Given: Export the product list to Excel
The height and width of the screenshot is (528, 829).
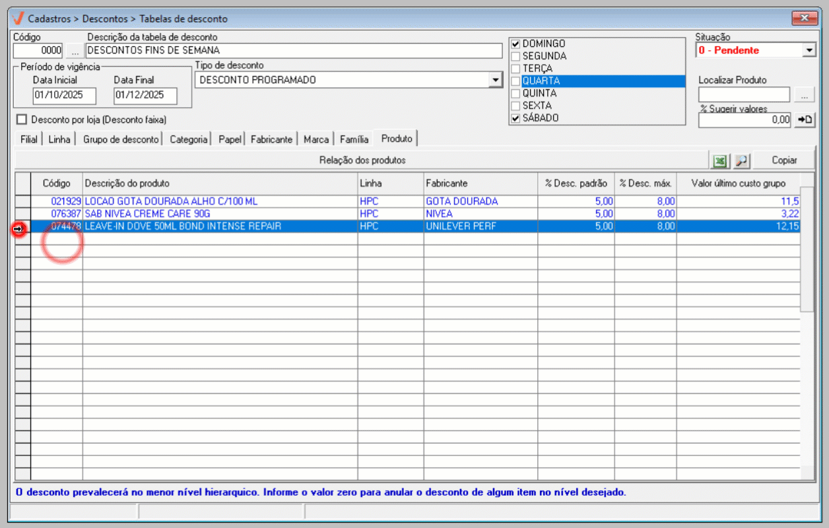Looking at the screenshot, I should pyautogui.click(x=720, y=160).
